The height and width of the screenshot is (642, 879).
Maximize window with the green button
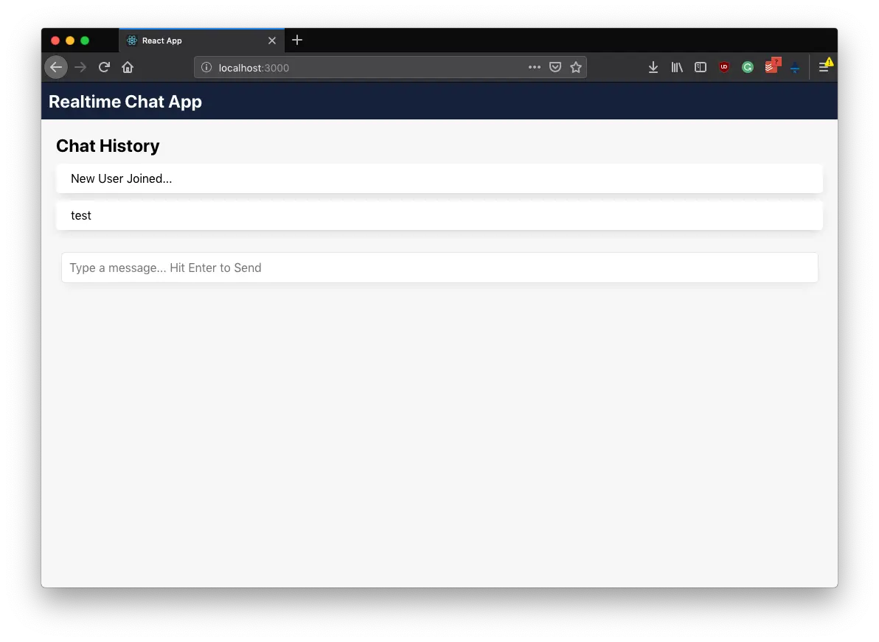point(85,41)
